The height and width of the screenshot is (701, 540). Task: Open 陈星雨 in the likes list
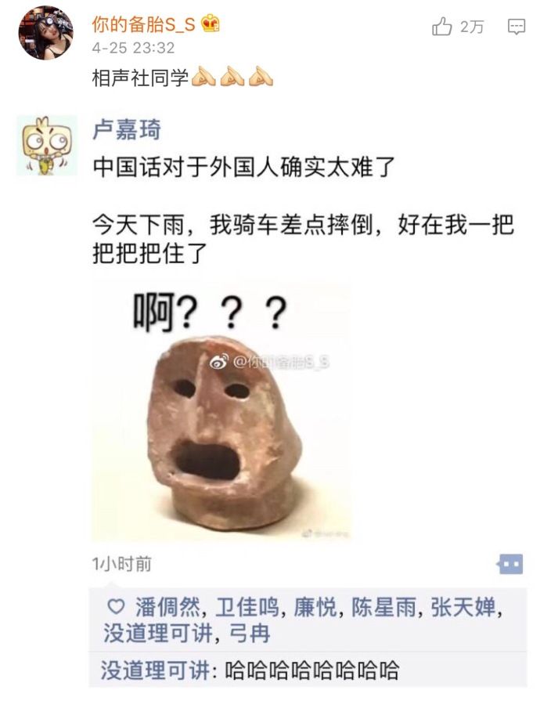pyautogui.click(x=383, y=608)
